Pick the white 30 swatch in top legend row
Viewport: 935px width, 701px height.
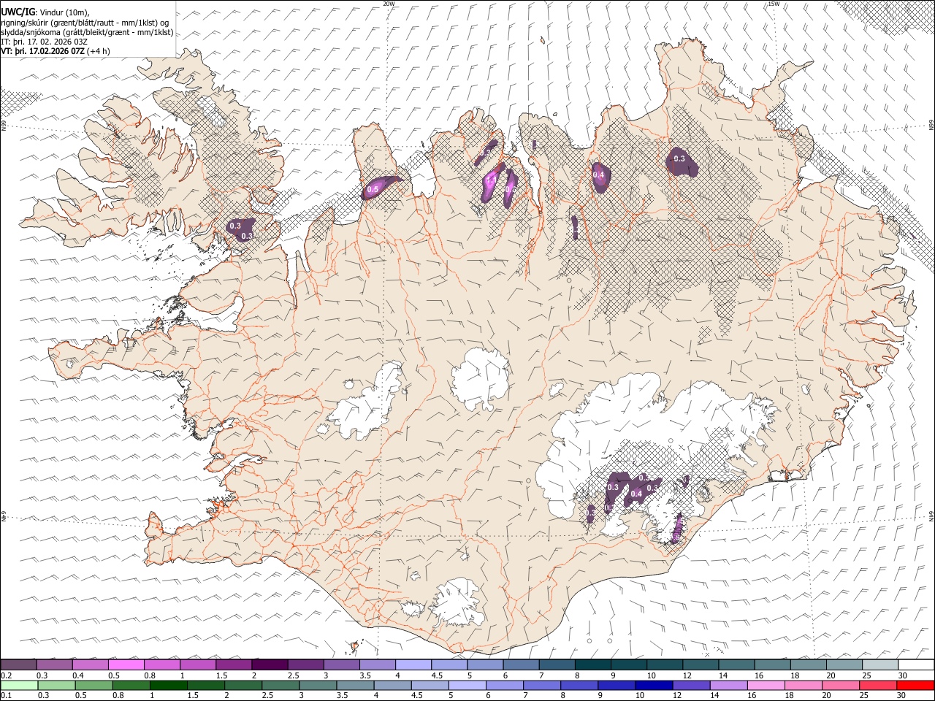tap(915, 665)
